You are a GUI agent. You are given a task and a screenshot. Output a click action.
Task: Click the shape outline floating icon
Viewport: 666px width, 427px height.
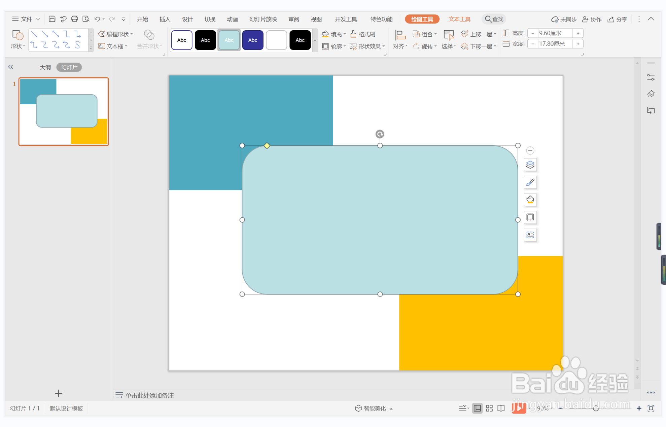[x=530, y=217]
